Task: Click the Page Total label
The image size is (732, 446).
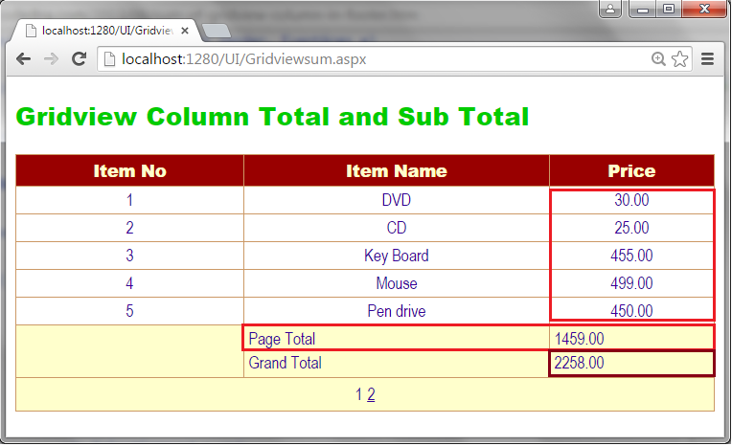Action: (282, 339)
